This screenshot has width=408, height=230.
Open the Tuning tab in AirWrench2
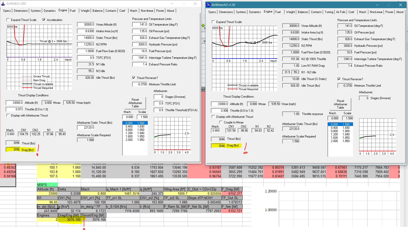click(x=329, y=12)
